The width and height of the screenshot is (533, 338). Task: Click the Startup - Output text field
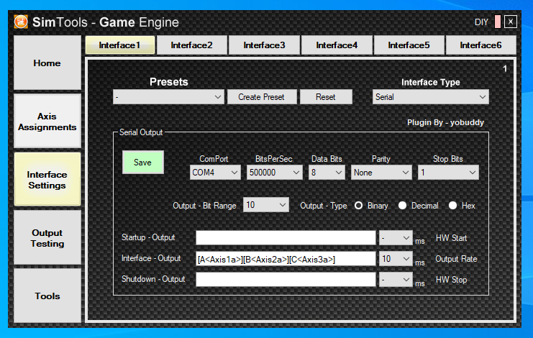coord(286,238)
